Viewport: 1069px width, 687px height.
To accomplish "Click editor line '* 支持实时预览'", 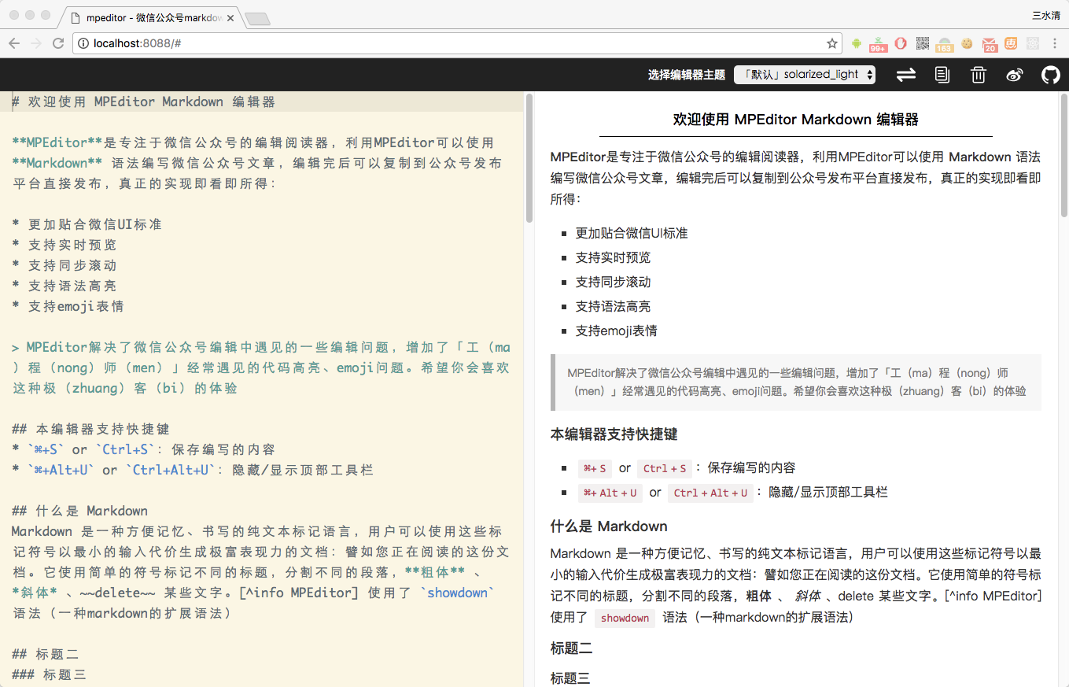I will point(65,245).
